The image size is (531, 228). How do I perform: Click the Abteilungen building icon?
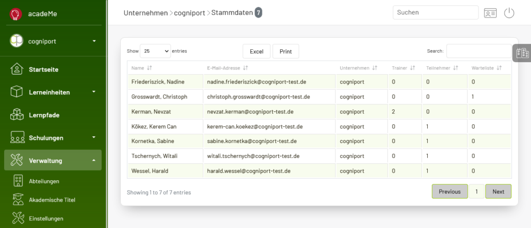18,181
